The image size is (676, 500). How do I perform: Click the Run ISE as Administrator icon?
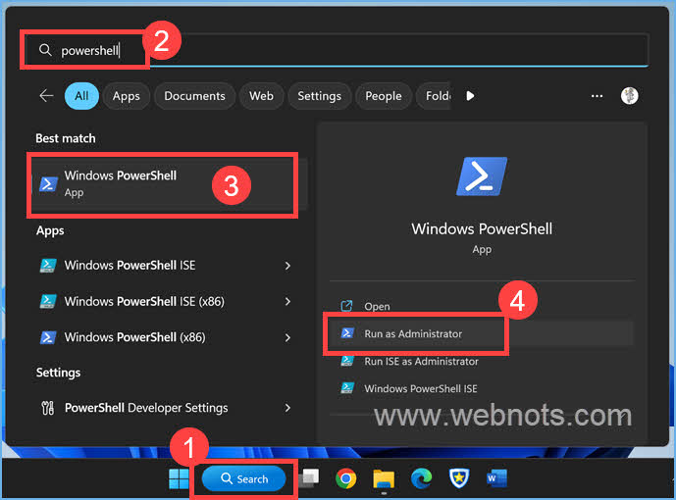pos(347,361)
